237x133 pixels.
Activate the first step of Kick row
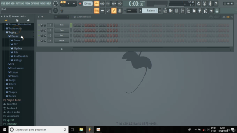[74, 25]
